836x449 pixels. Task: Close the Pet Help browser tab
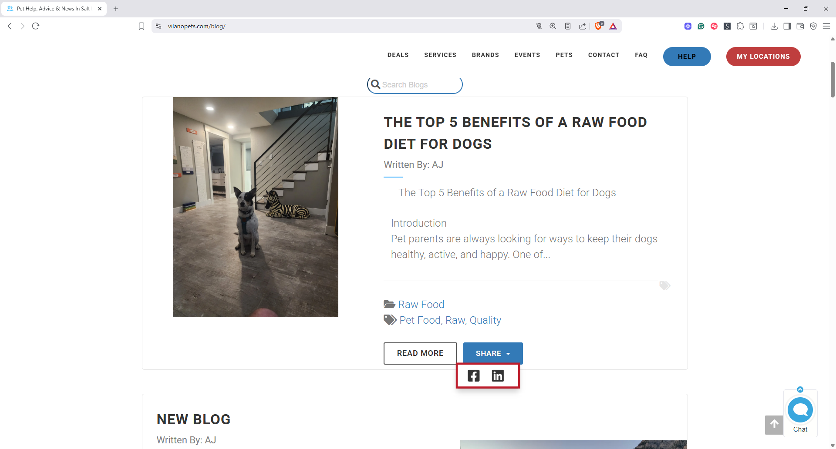100,9
